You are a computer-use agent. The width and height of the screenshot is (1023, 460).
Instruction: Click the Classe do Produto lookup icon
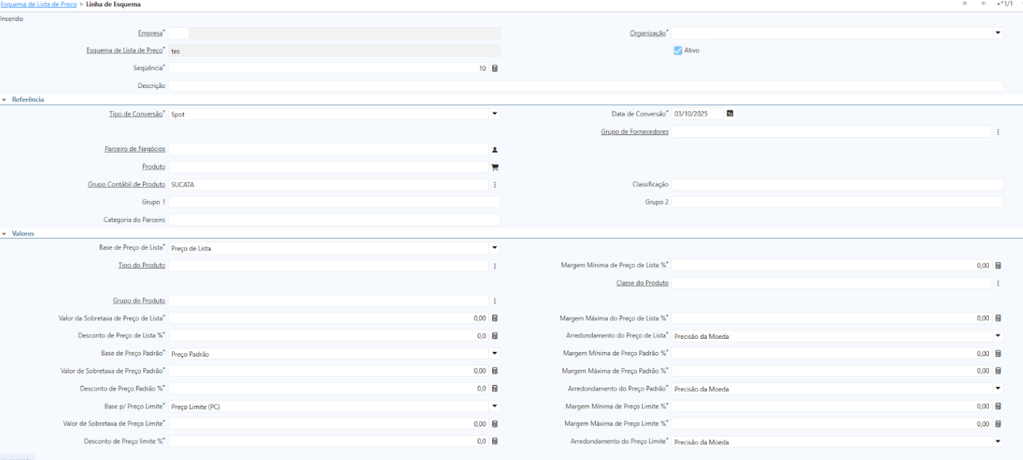[x=998, y=283]
